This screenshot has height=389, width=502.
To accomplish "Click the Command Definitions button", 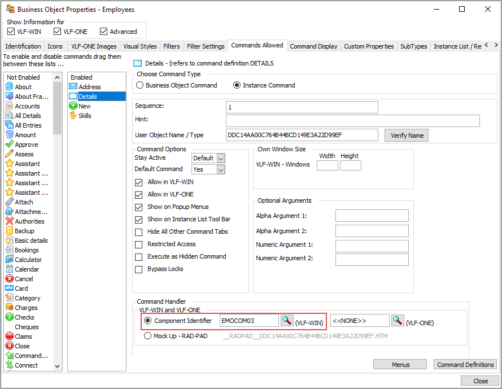I will tap(465, 365).
